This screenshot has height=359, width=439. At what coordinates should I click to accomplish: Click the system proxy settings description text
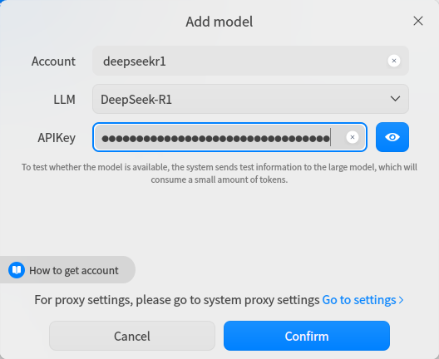pyautogui.click(x=176, y=300)
